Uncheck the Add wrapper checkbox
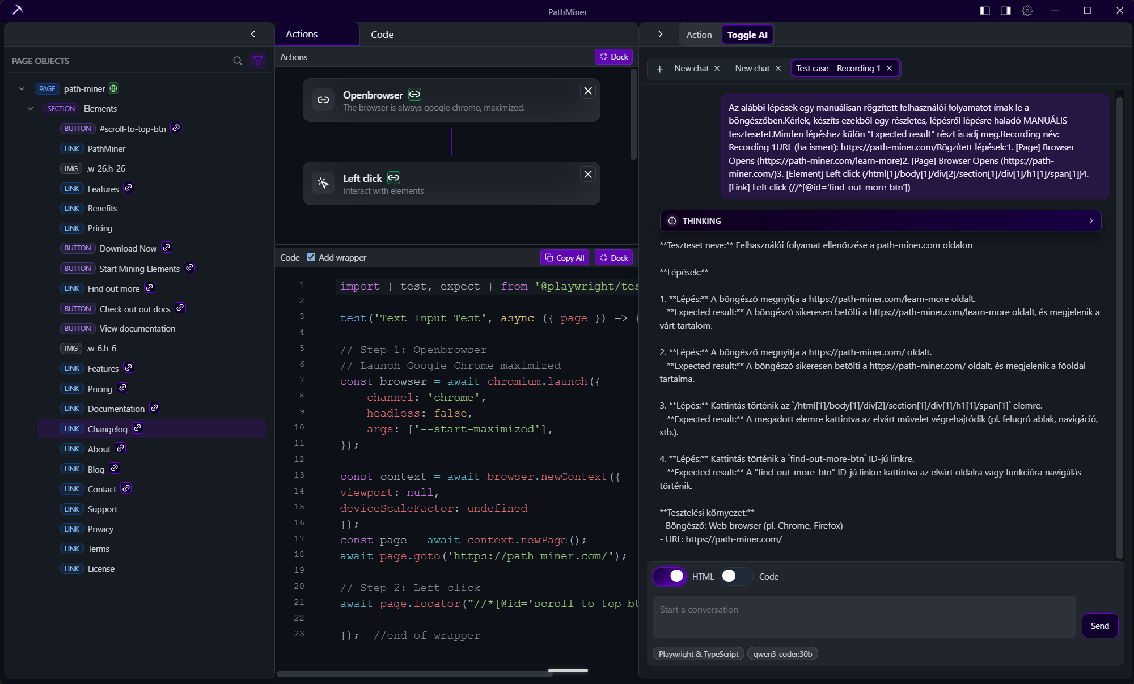 (x=311, y=257)
